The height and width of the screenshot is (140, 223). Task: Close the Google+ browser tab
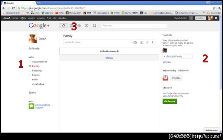pyautogui.click(x=34, y=3)
